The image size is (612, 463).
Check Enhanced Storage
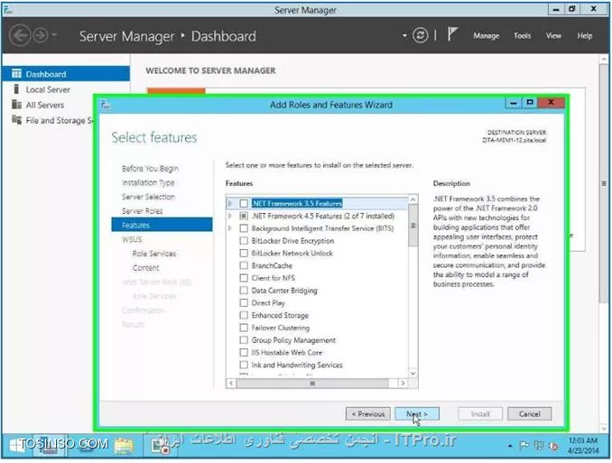click(x=244, y=315)
